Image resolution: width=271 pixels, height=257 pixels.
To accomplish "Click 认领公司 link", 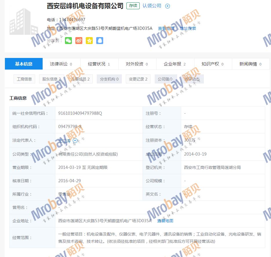I will 152,6.
